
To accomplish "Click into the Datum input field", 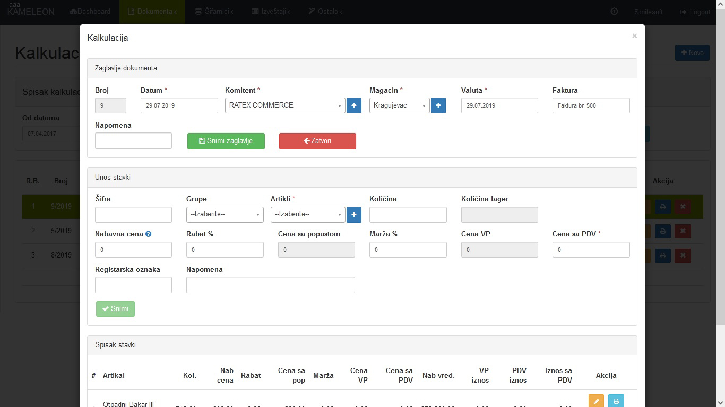I will [x=179, y=105].
